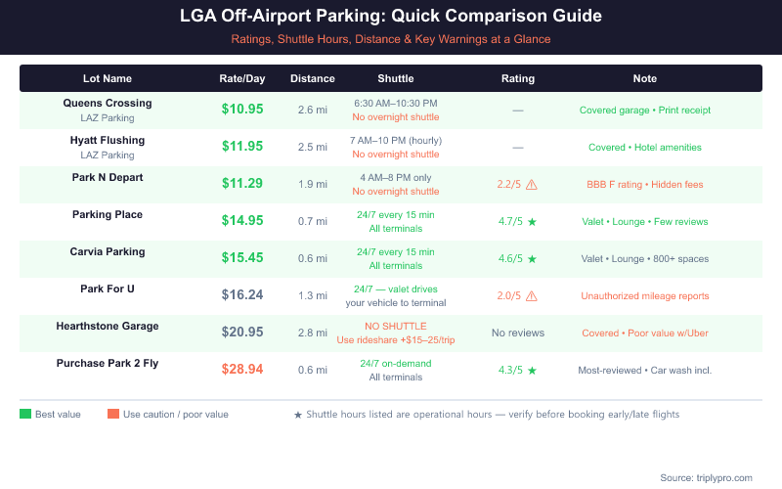Select the Carvia Parking lot name
Screen dimensions: 782x489
click(108, 251)
